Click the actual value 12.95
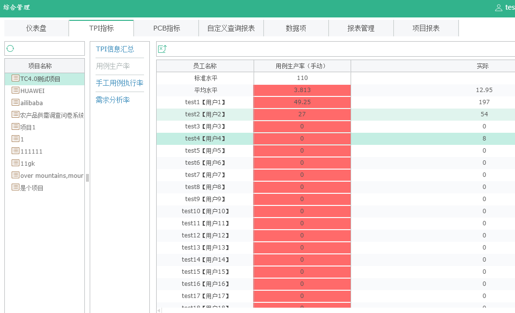 coord(484,90)
